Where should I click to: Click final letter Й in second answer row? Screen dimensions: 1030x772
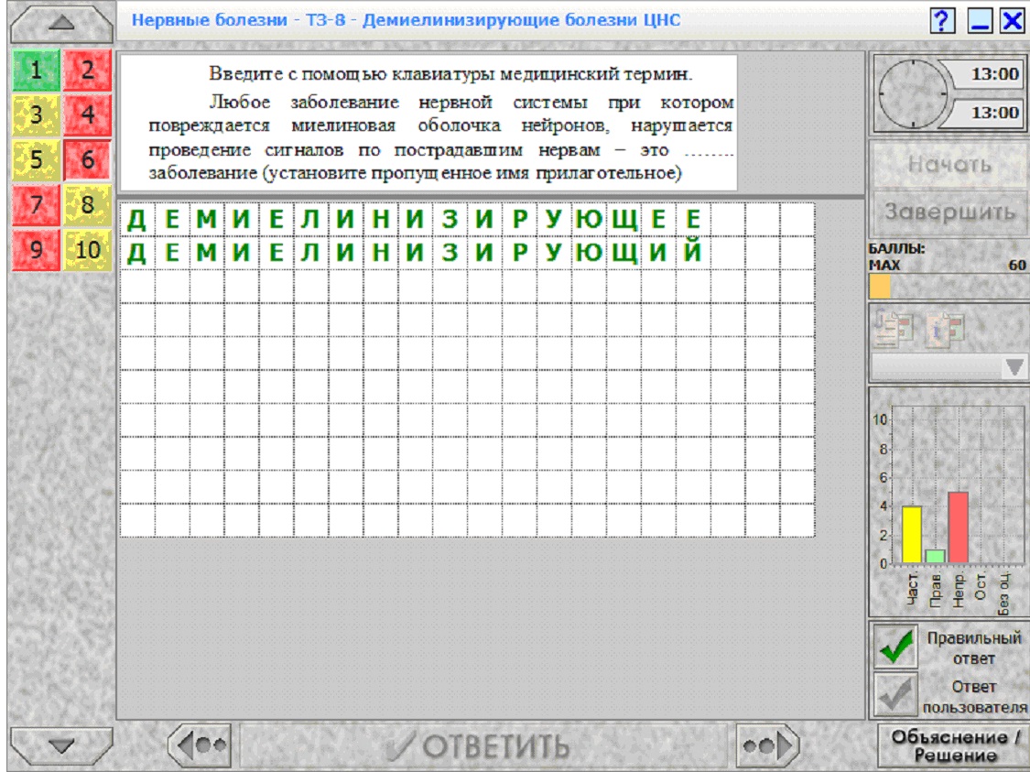pos(692,252)
